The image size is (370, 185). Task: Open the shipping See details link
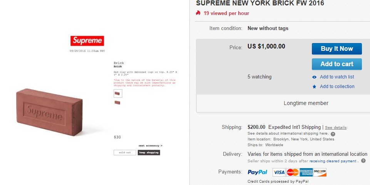click(336, 128)
